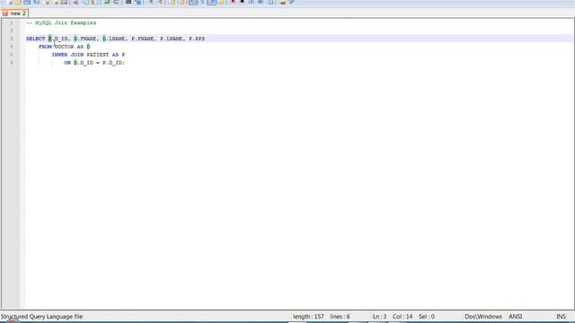Click the SELECT keyword on line 3
Image resolution: width=575 pixels, height=323 pixels.
[36, 39]
